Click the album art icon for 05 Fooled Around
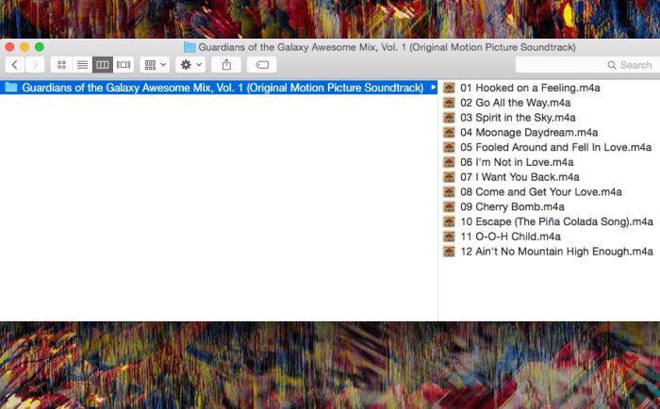The image size is (660, 409). [x=449, y=147]
